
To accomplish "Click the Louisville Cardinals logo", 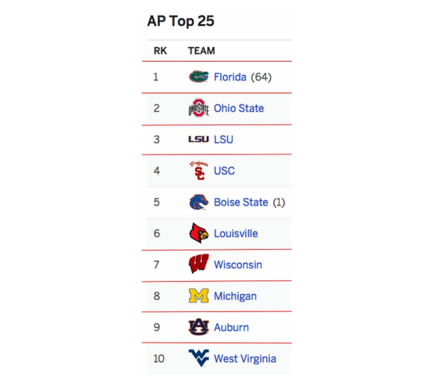I will coord(198,233).
